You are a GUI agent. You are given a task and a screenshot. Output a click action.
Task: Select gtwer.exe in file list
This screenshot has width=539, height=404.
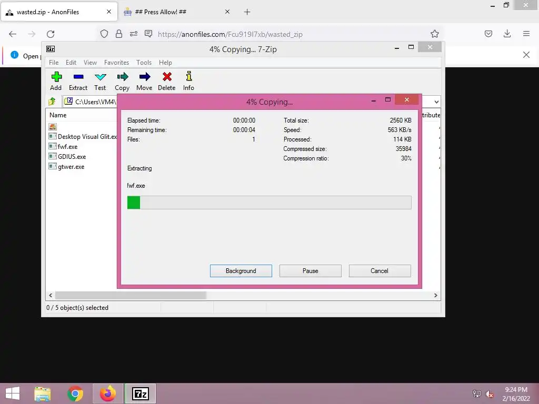pos(67,167)
